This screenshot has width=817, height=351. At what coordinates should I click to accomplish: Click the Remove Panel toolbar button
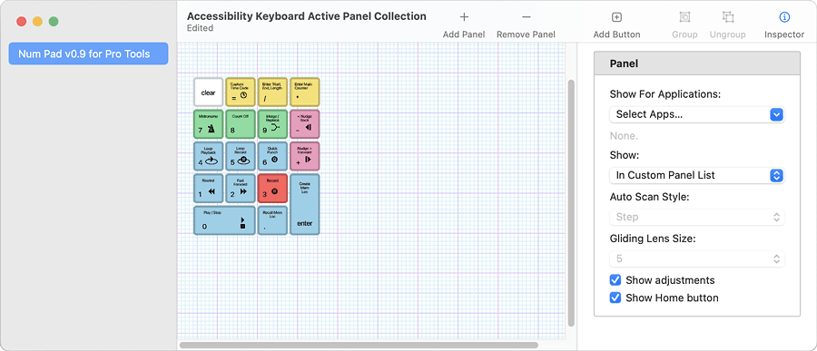click(x=526, y=25)
